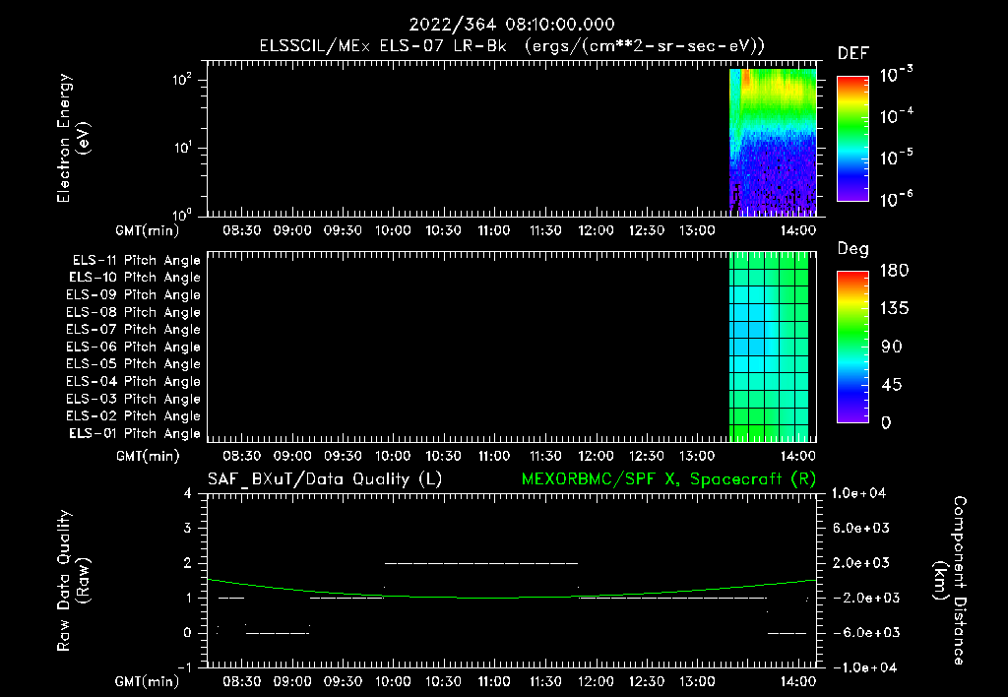The width and height of the screenshot is (1008, 697).
Task: Click the ELS-09 Pitch Angle row label
Action: point(133,295)
